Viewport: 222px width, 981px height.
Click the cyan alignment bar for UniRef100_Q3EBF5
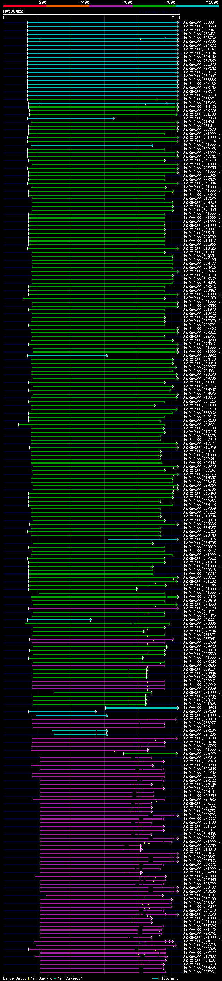pos(143,540)
